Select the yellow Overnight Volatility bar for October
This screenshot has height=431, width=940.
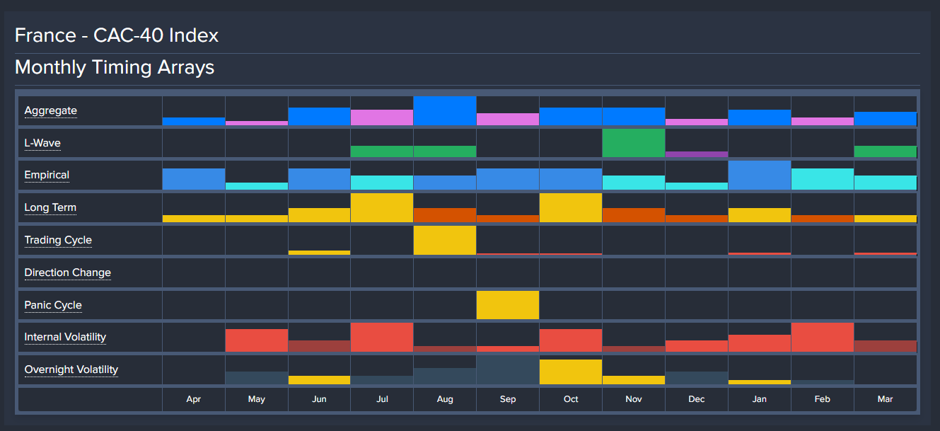571,372
